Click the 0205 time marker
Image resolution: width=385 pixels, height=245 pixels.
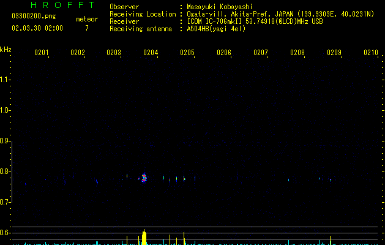(187, 53)
